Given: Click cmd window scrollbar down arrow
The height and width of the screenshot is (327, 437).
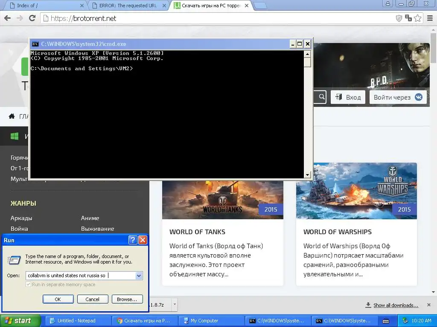Looking at the screenshot, I should pyautogui.click(x=307, y=175).
